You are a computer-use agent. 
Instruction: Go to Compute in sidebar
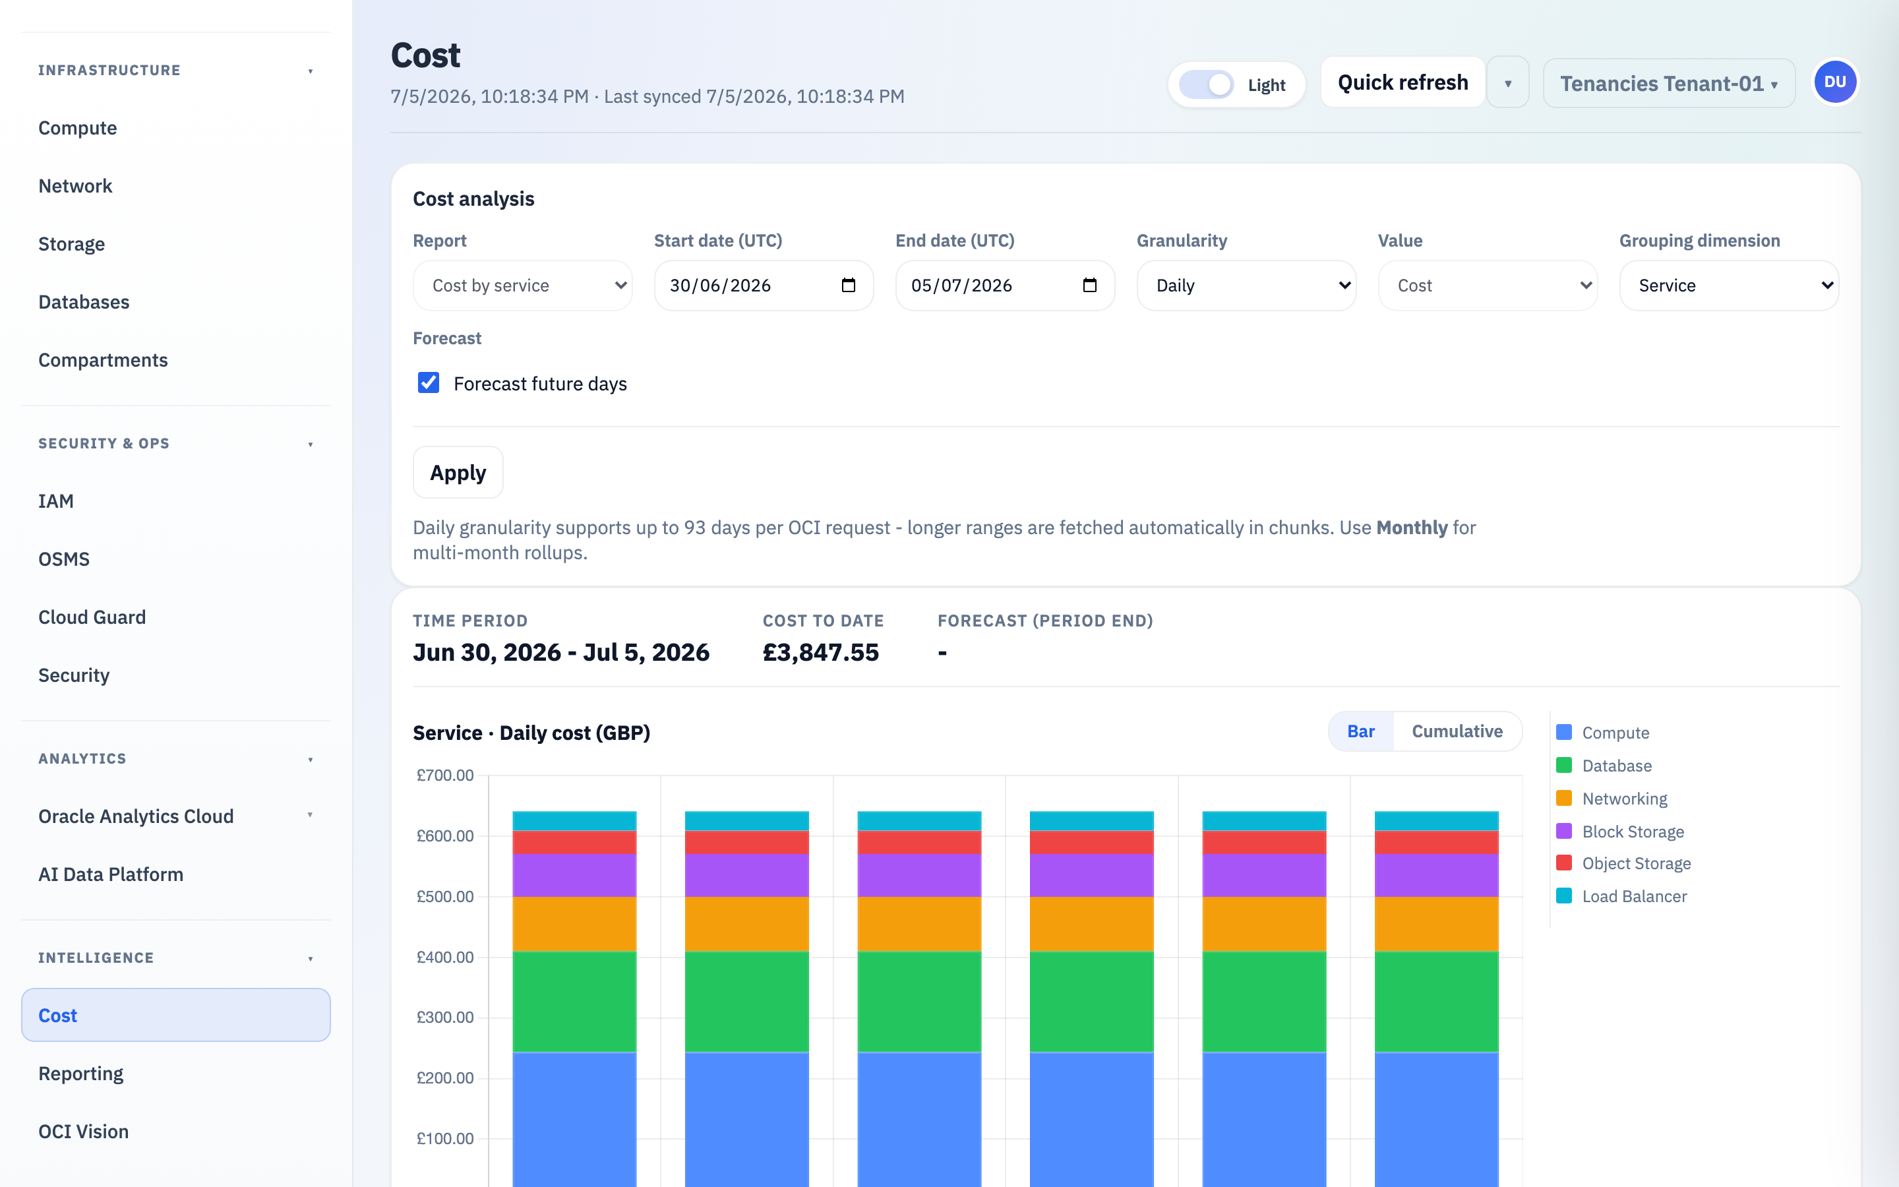[176, 128]
